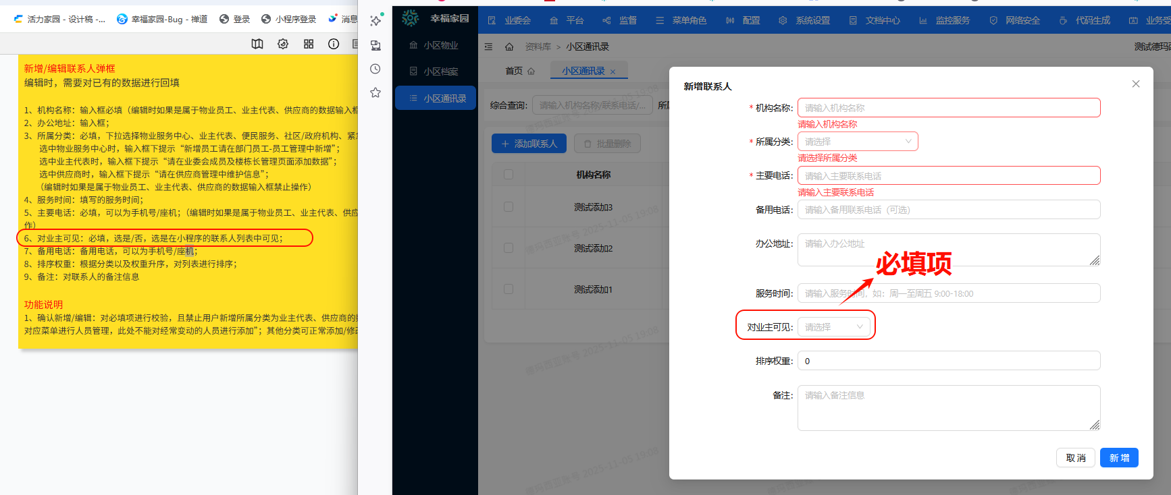Click the 添加联系人 button

click(529, 144)
